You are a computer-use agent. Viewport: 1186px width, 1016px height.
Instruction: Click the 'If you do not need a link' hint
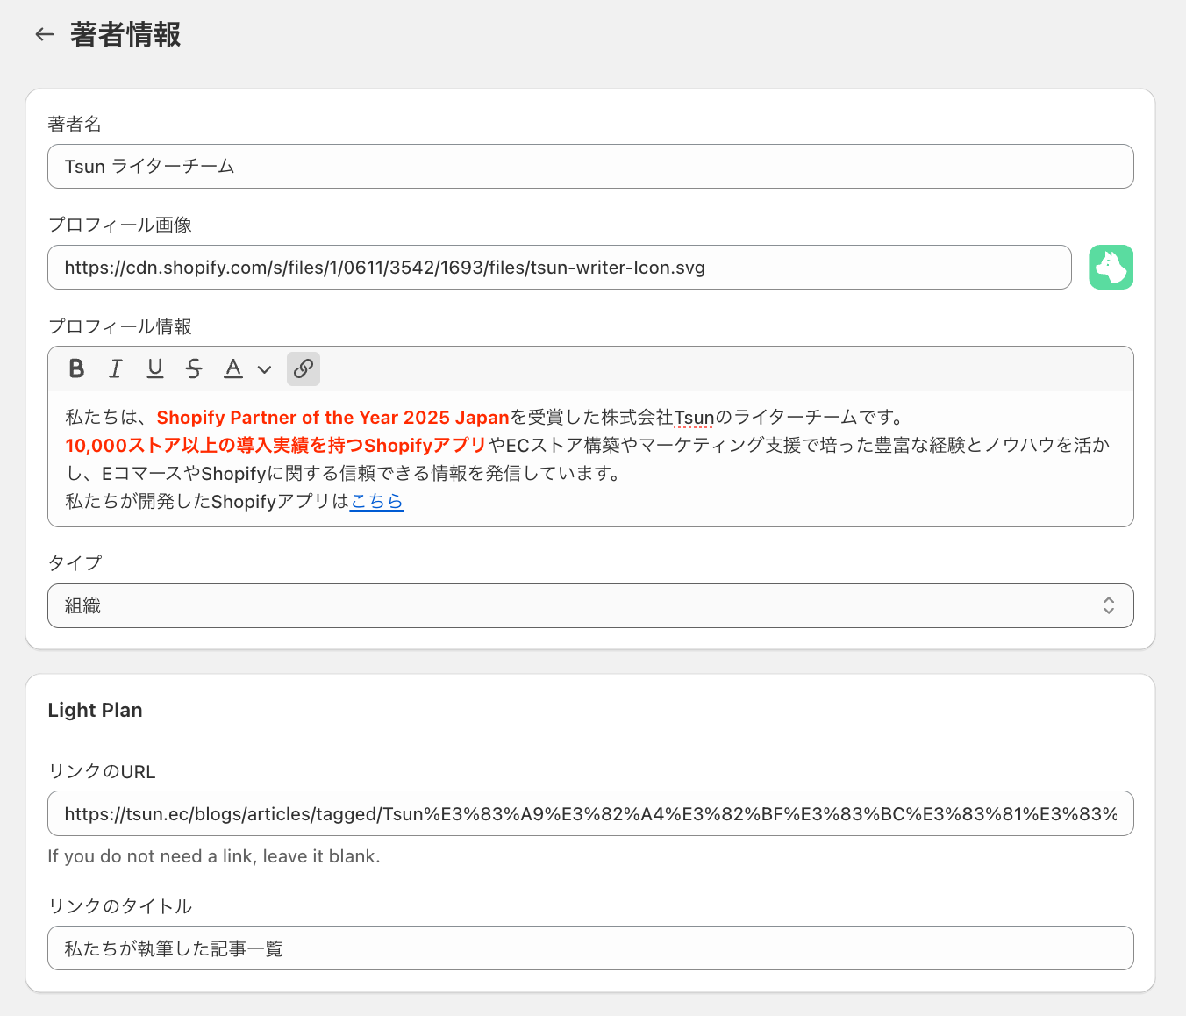(214, 856)
